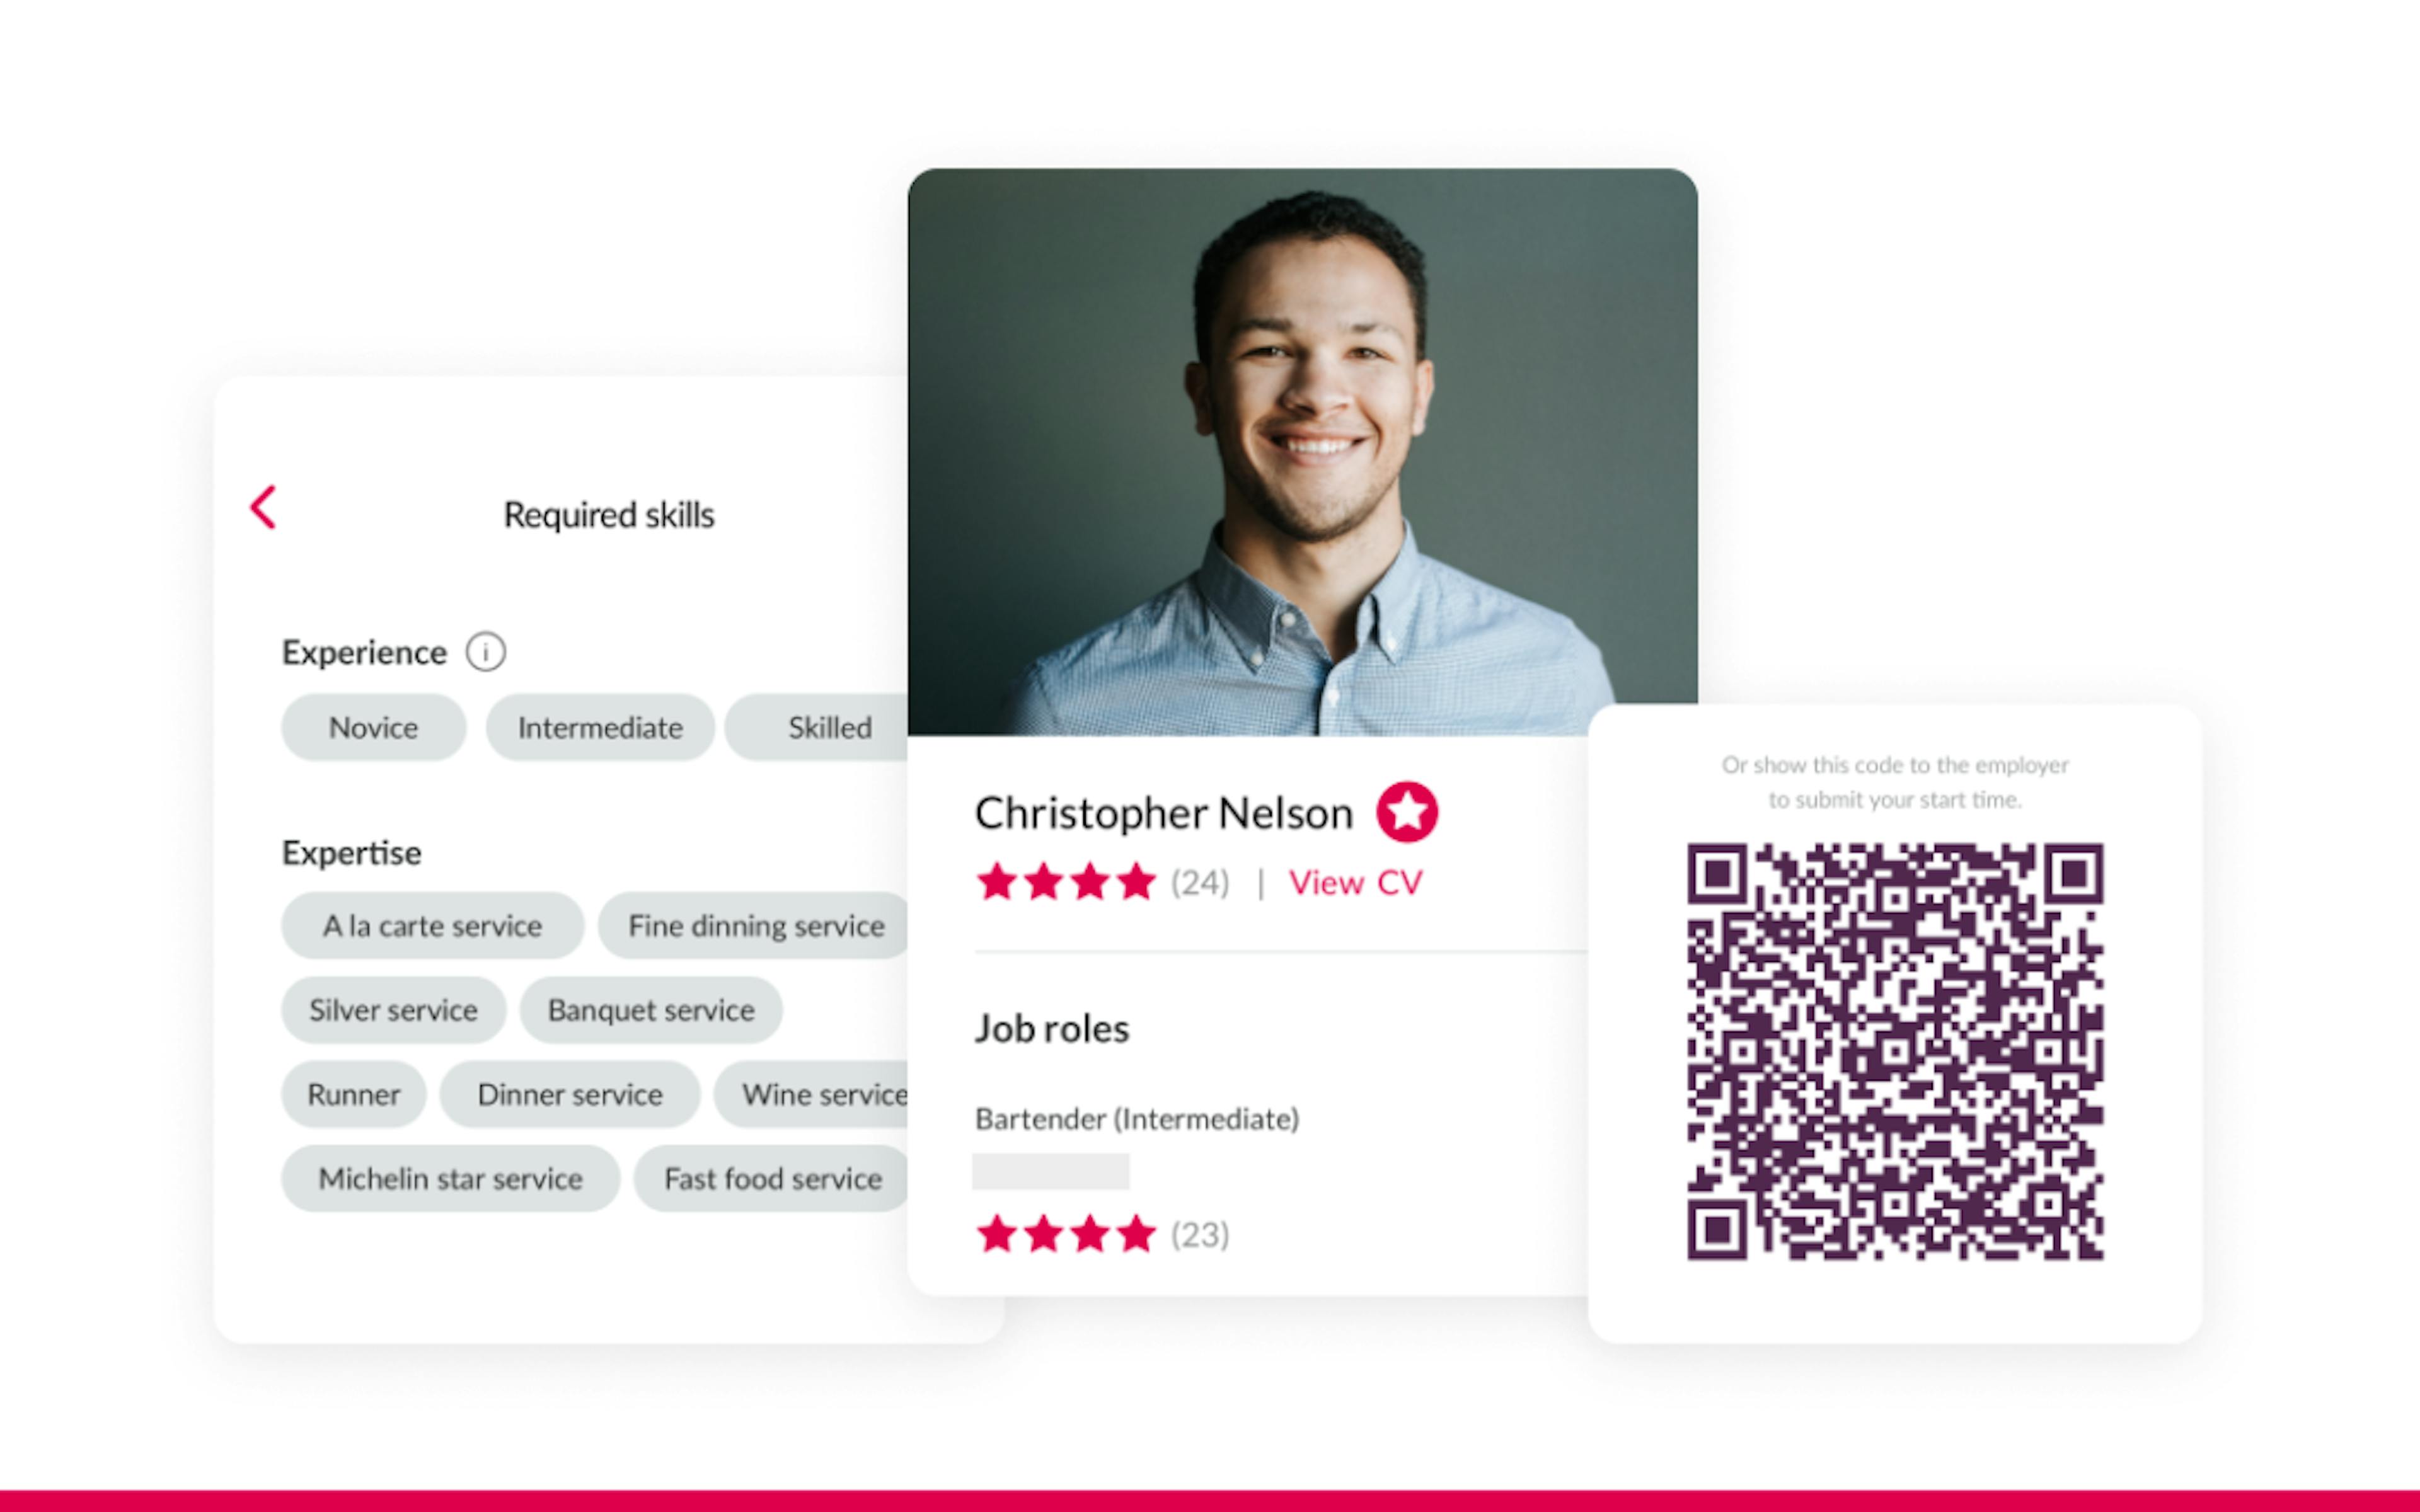Image resolution: width=2420 pixels, height=1512 pixels.
Task: Toggle the Banquet service chip
Action: (651, 1010)
